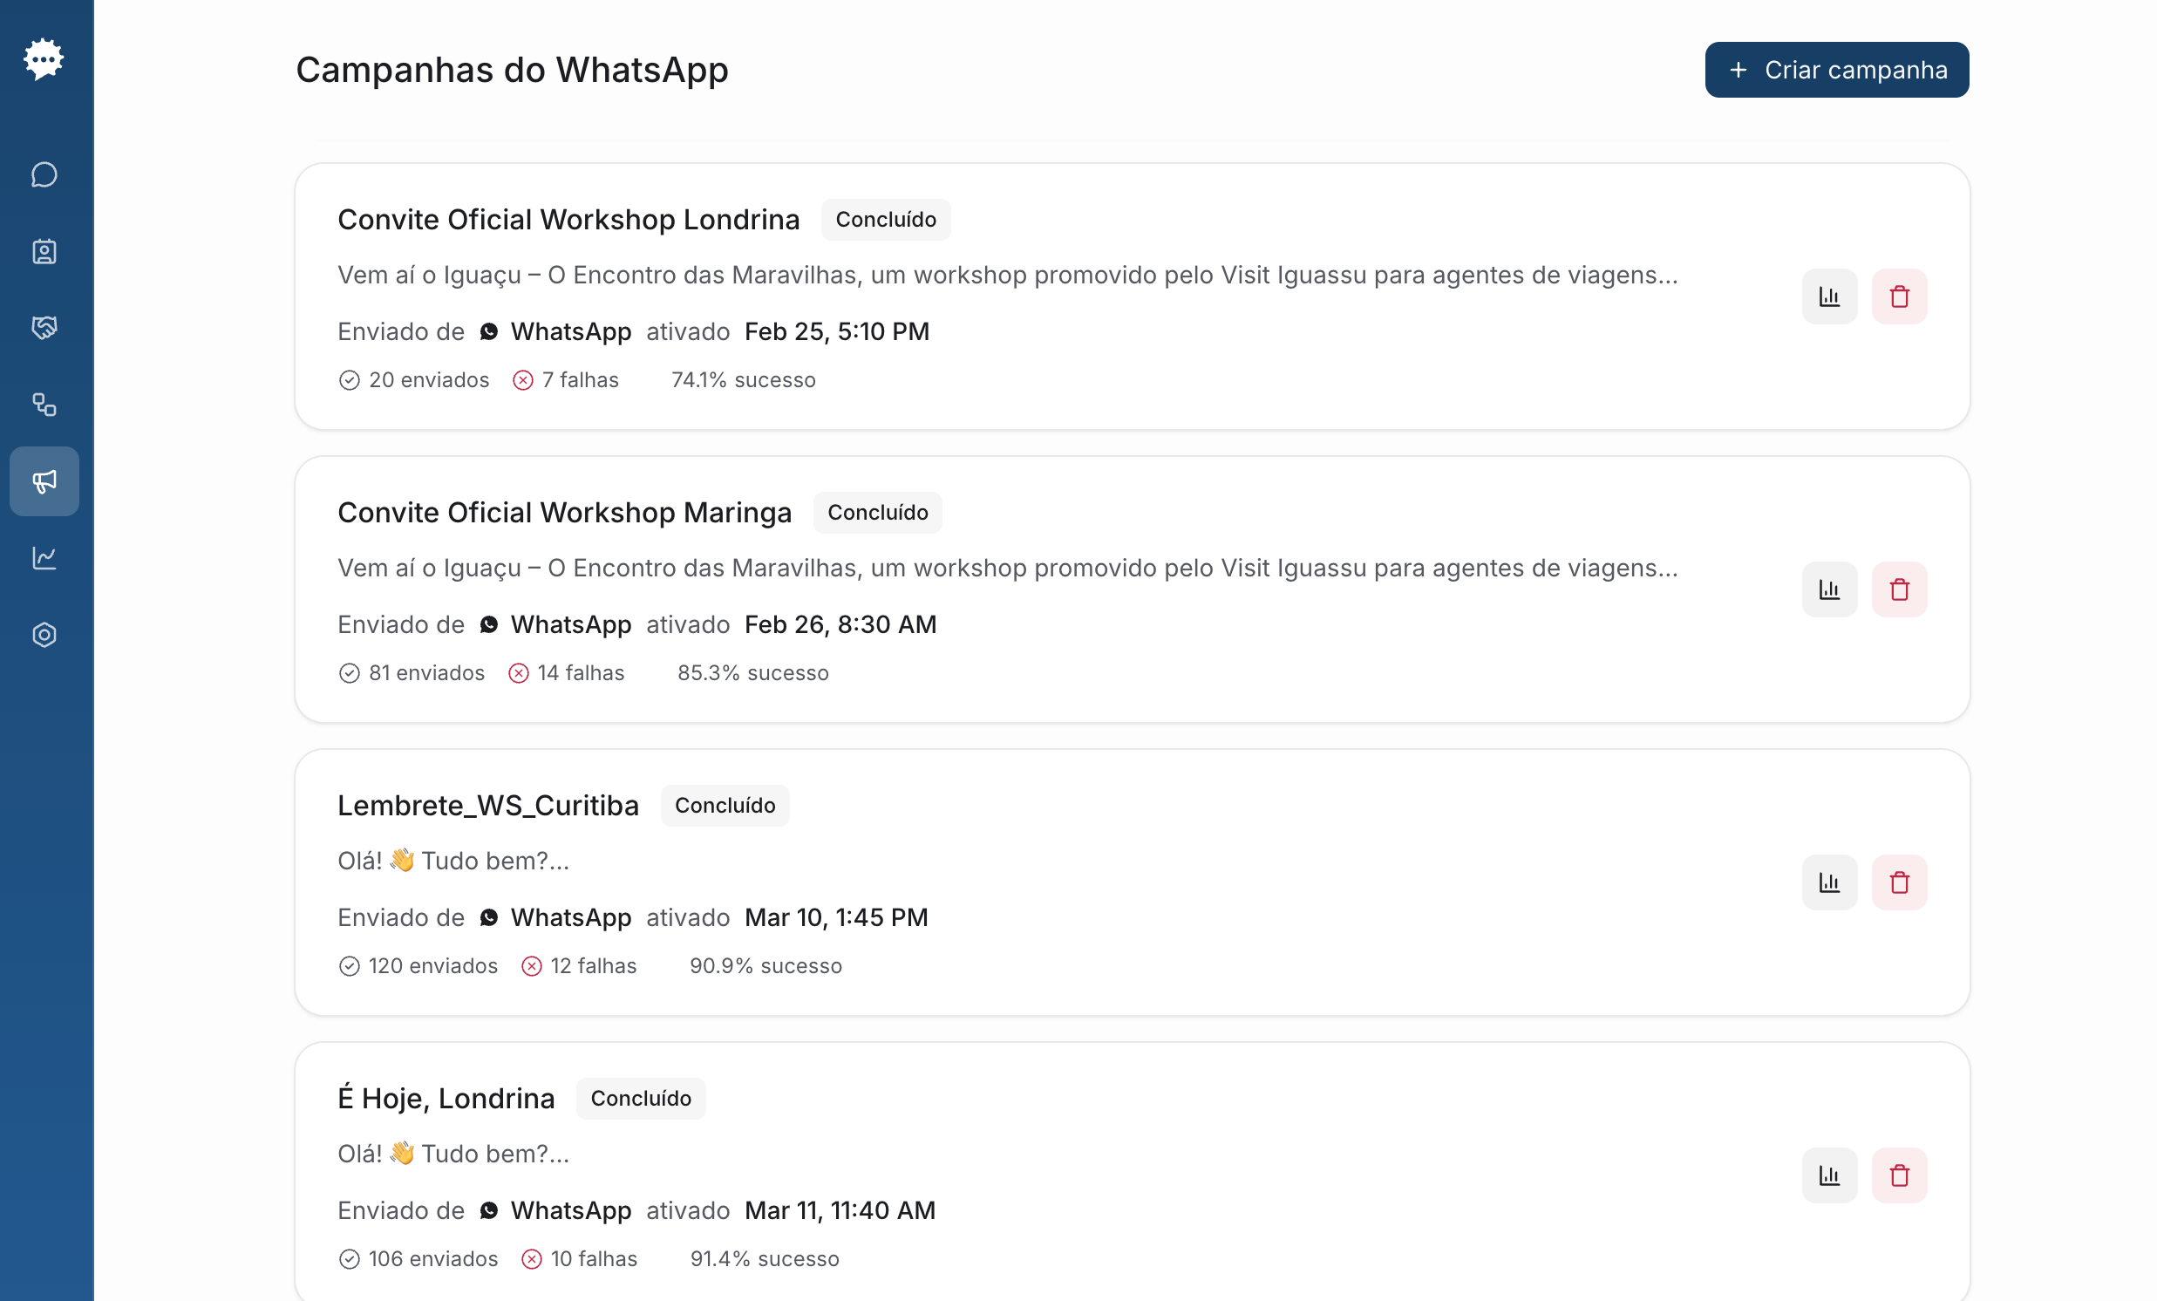
Task: Open the automations workflow icon in sidebar
Action: click(44, 405)
